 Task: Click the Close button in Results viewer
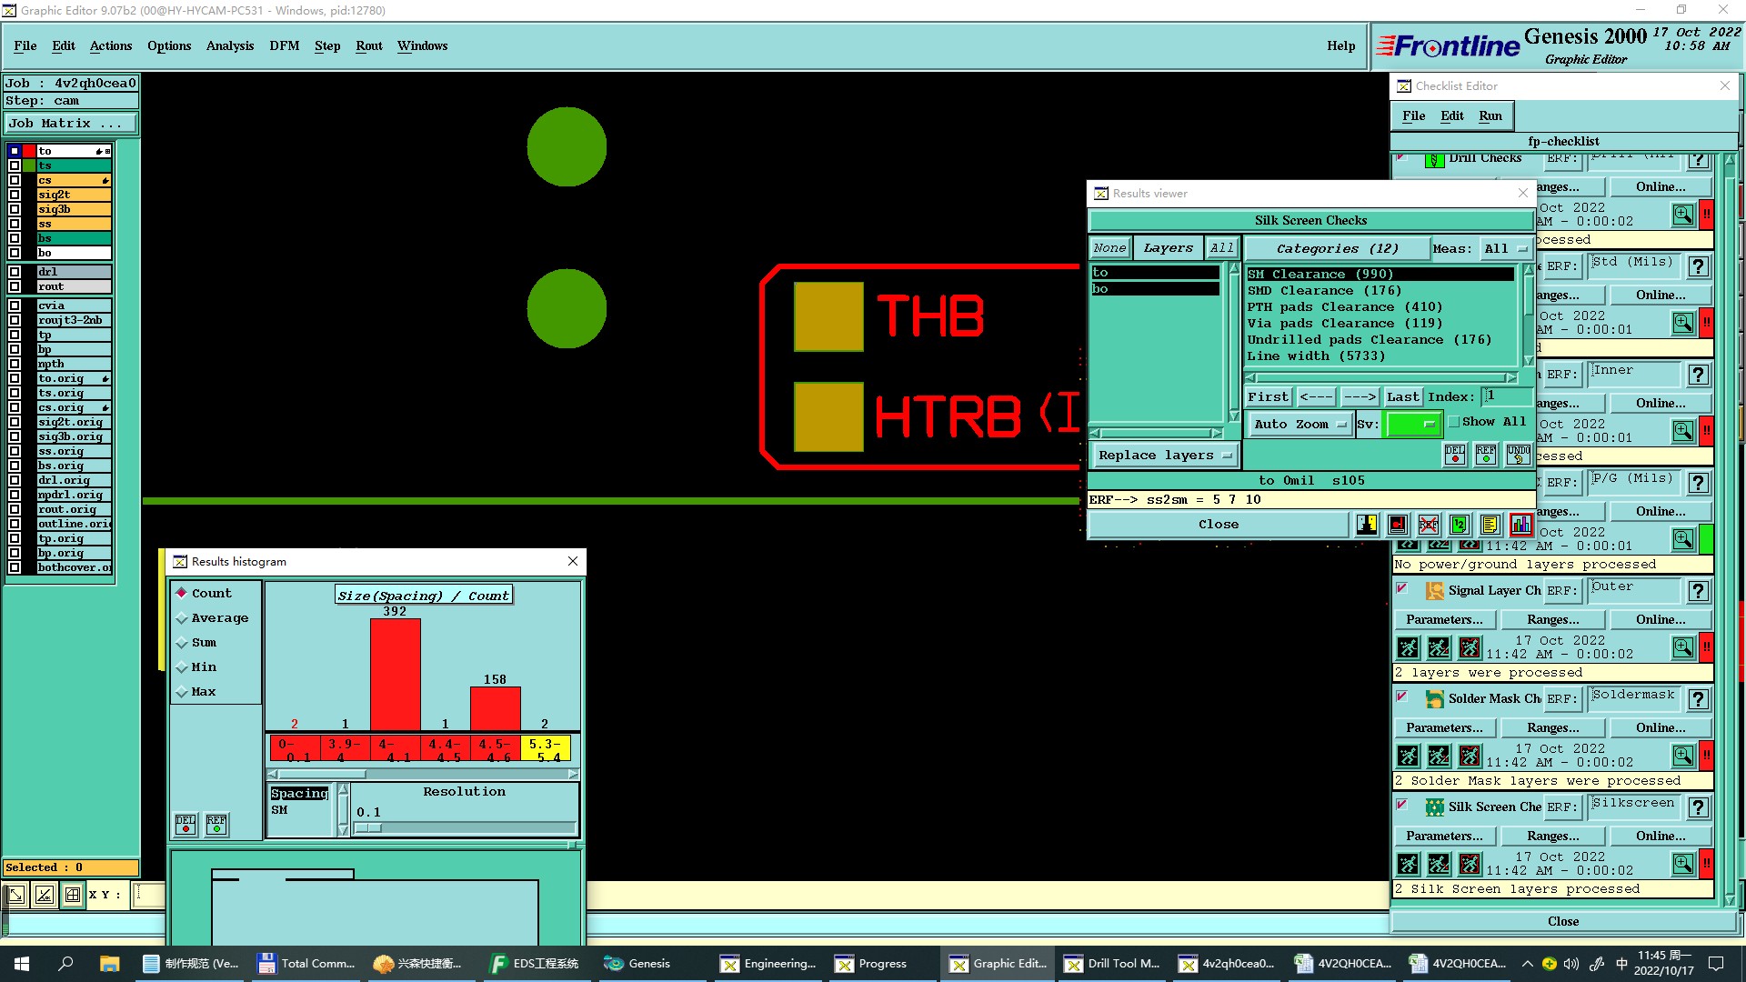(1219, 525)
